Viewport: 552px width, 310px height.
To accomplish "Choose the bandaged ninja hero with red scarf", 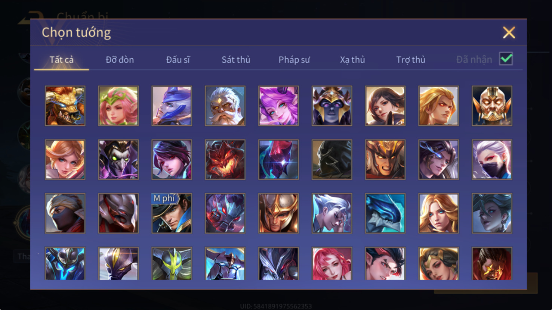I will [65, 213].
